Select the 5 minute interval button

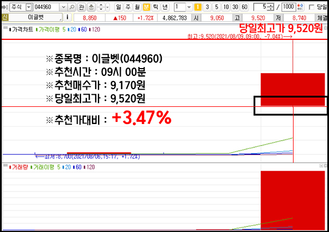tap(217, 7)
